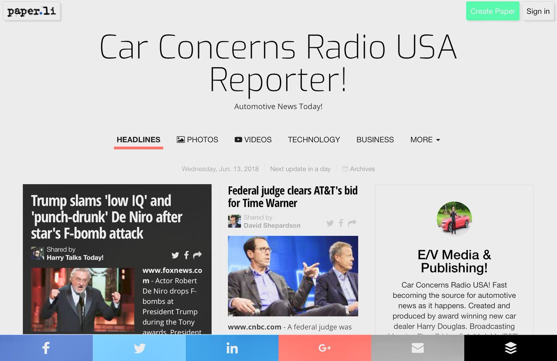The height and width of the screenshot is (361, 557).
Task: Share page via Google+ bottom bar
Action: coord(325,348)
